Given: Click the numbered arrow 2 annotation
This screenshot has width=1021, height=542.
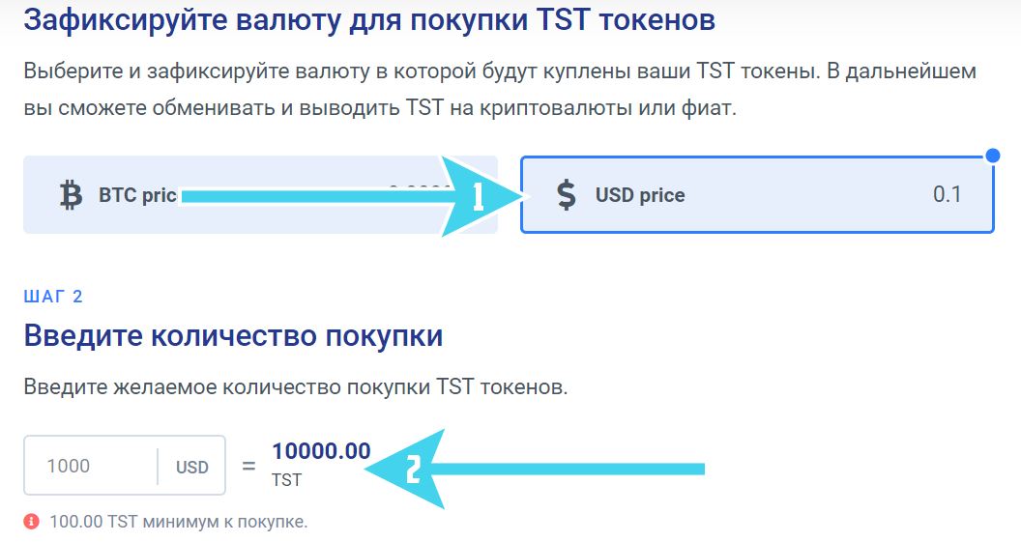Looking at the screenshot, I should [x=534, y=469].
